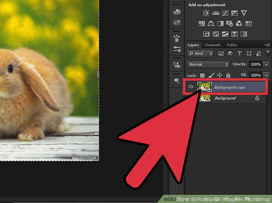Open the Brush Presets panel icon

click(x=177, y=38)
